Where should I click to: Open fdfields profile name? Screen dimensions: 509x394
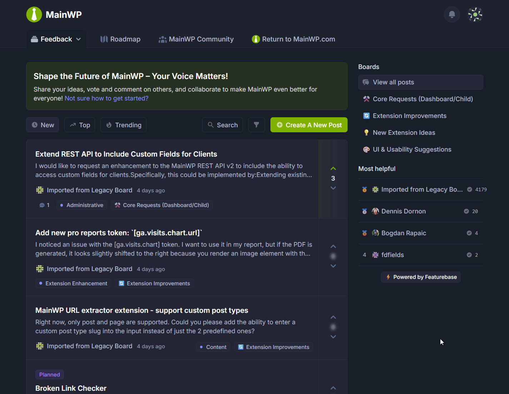(393, 255)
